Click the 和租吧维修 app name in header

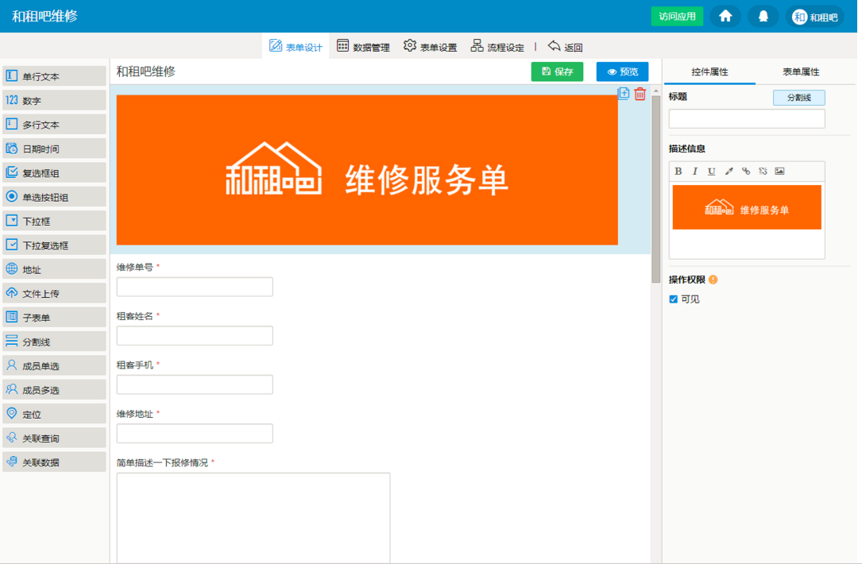pyautogui.click(x=45, y=17)
